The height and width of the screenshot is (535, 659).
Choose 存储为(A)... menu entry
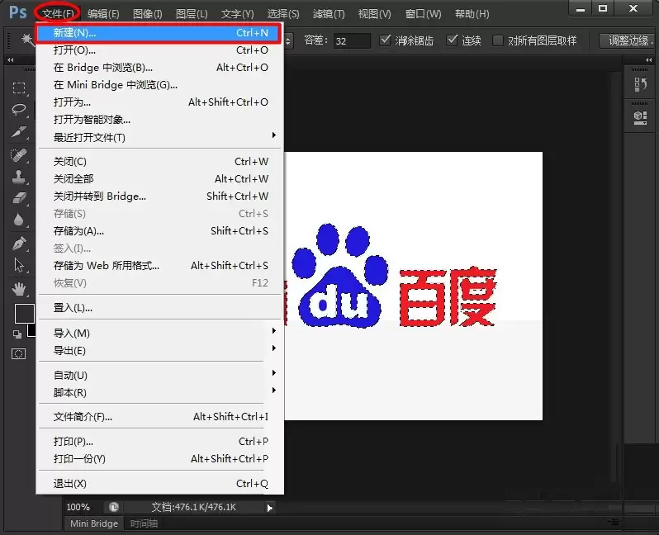click(x=160, y=230)
